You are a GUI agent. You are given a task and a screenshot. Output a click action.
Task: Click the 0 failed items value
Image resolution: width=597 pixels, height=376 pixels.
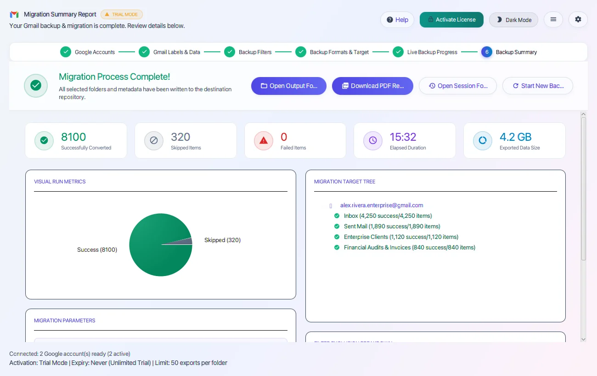pos(284,137)
